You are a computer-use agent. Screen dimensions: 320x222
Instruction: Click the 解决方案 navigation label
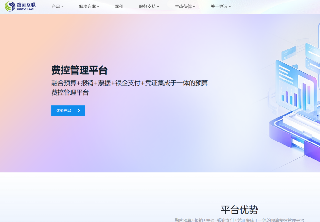(88, 6)
